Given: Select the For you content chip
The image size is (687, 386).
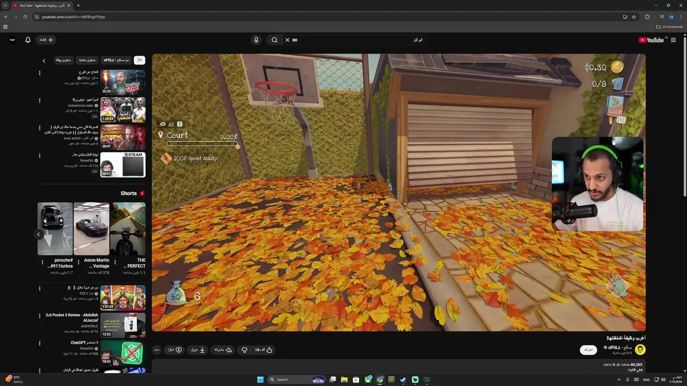Looking at the screenshot, I should (63, 60).
